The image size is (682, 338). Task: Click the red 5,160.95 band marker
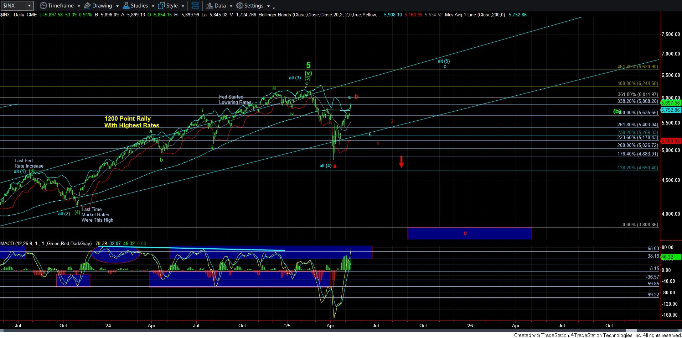coord(671,141)
